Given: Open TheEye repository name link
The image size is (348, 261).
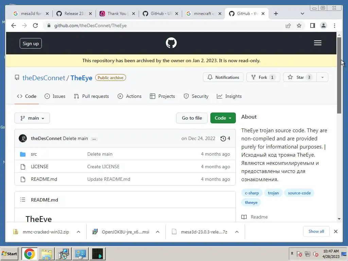Looking at the screenshot, I should pos(81,78).
